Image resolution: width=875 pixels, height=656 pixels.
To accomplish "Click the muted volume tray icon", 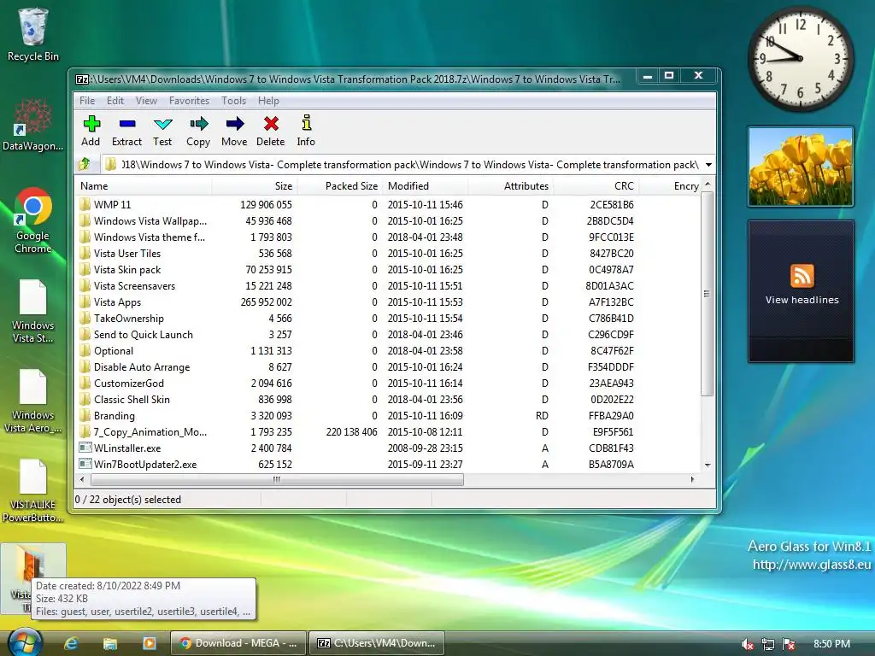I will pyautogui.click(x=747, y=644).
